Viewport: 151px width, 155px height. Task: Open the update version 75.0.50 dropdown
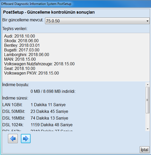point(97,21)
